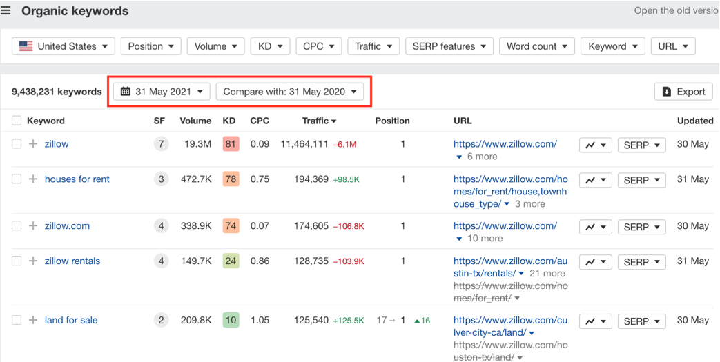This screenshot has height=362, width=720.
Task: Expand plus icon for land for sale
Action: (32, 320)
